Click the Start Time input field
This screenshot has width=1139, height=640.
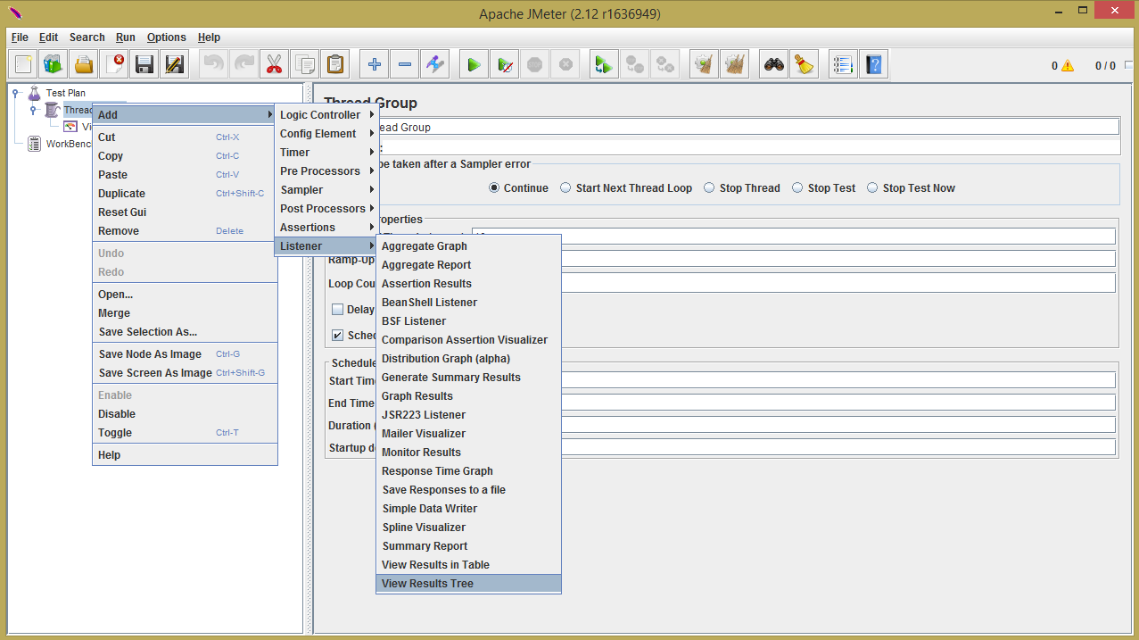pyautogui.click(x=838, y=380)
